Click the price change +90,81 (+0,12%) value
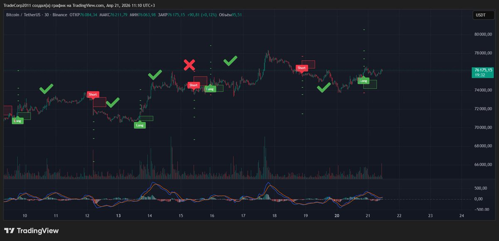The height and width of the screenshot is (241, 499). click(202, 15)
